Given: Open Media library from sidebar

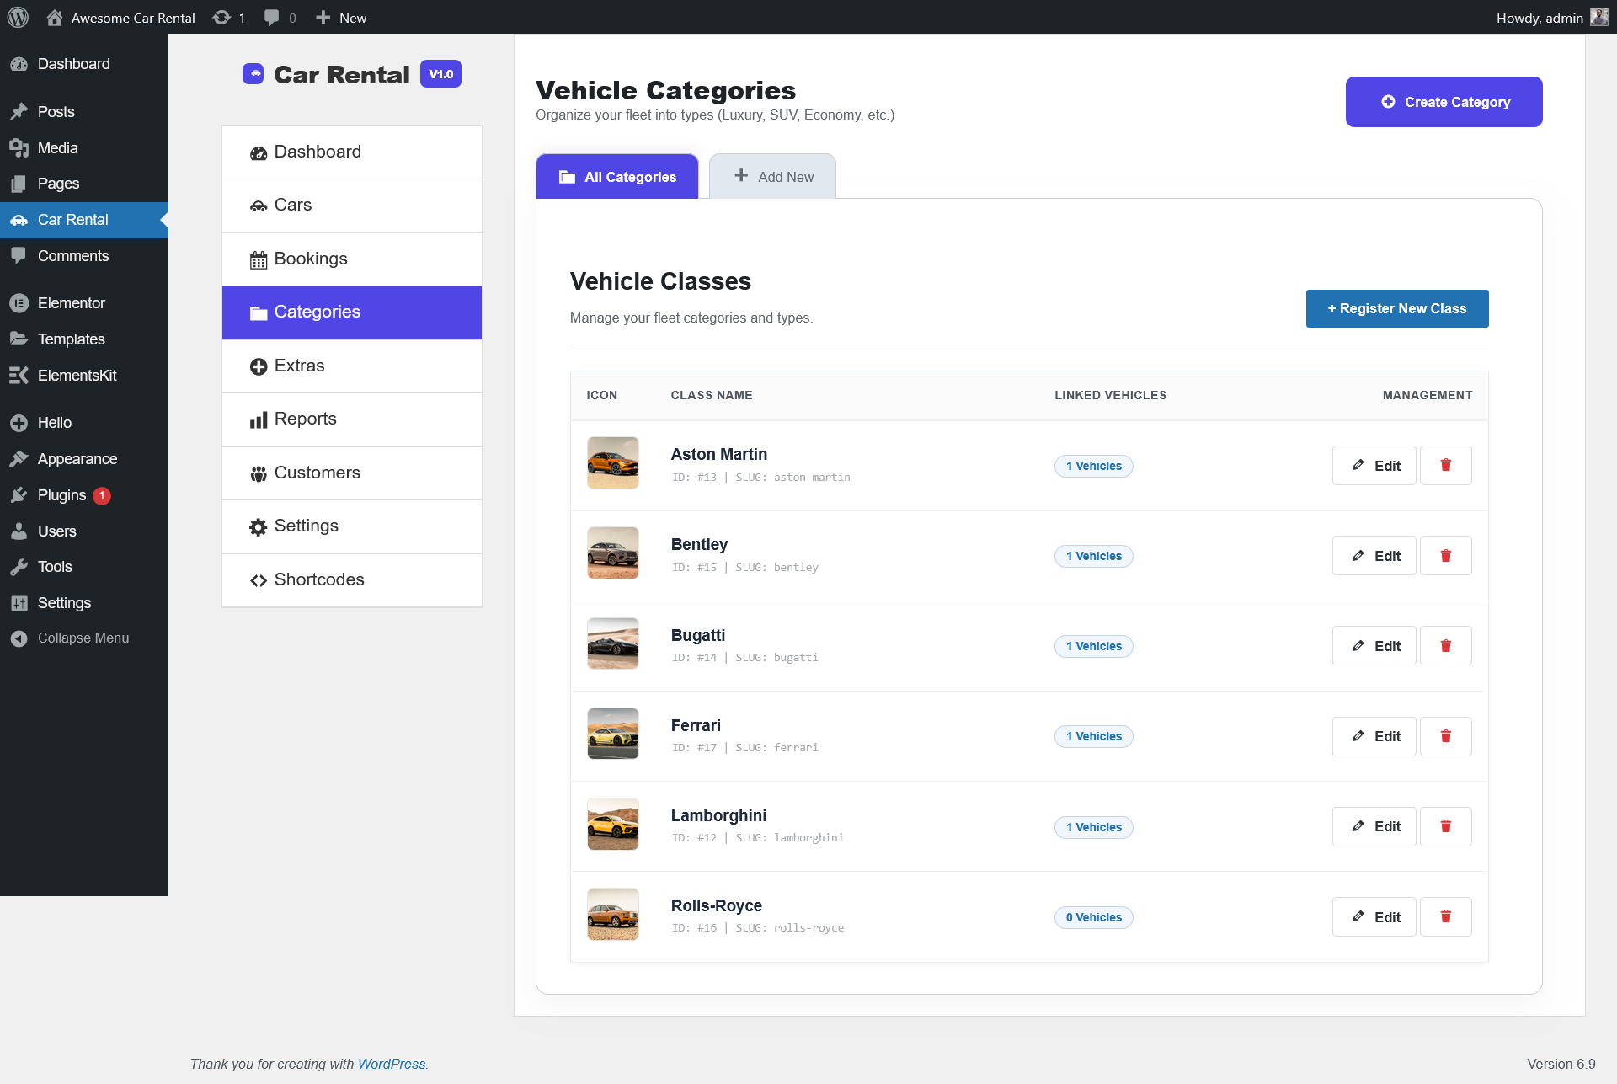Looking at the screenshot, I should tap(56, 147).
